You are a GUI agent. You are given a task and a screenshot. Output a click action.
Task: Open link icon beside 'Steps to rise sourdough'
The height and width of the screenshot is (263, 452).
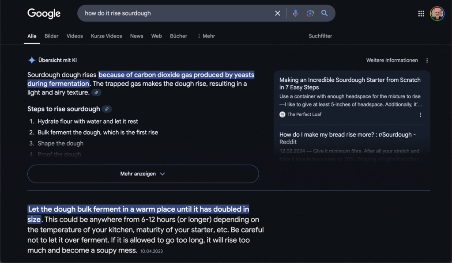107,109
